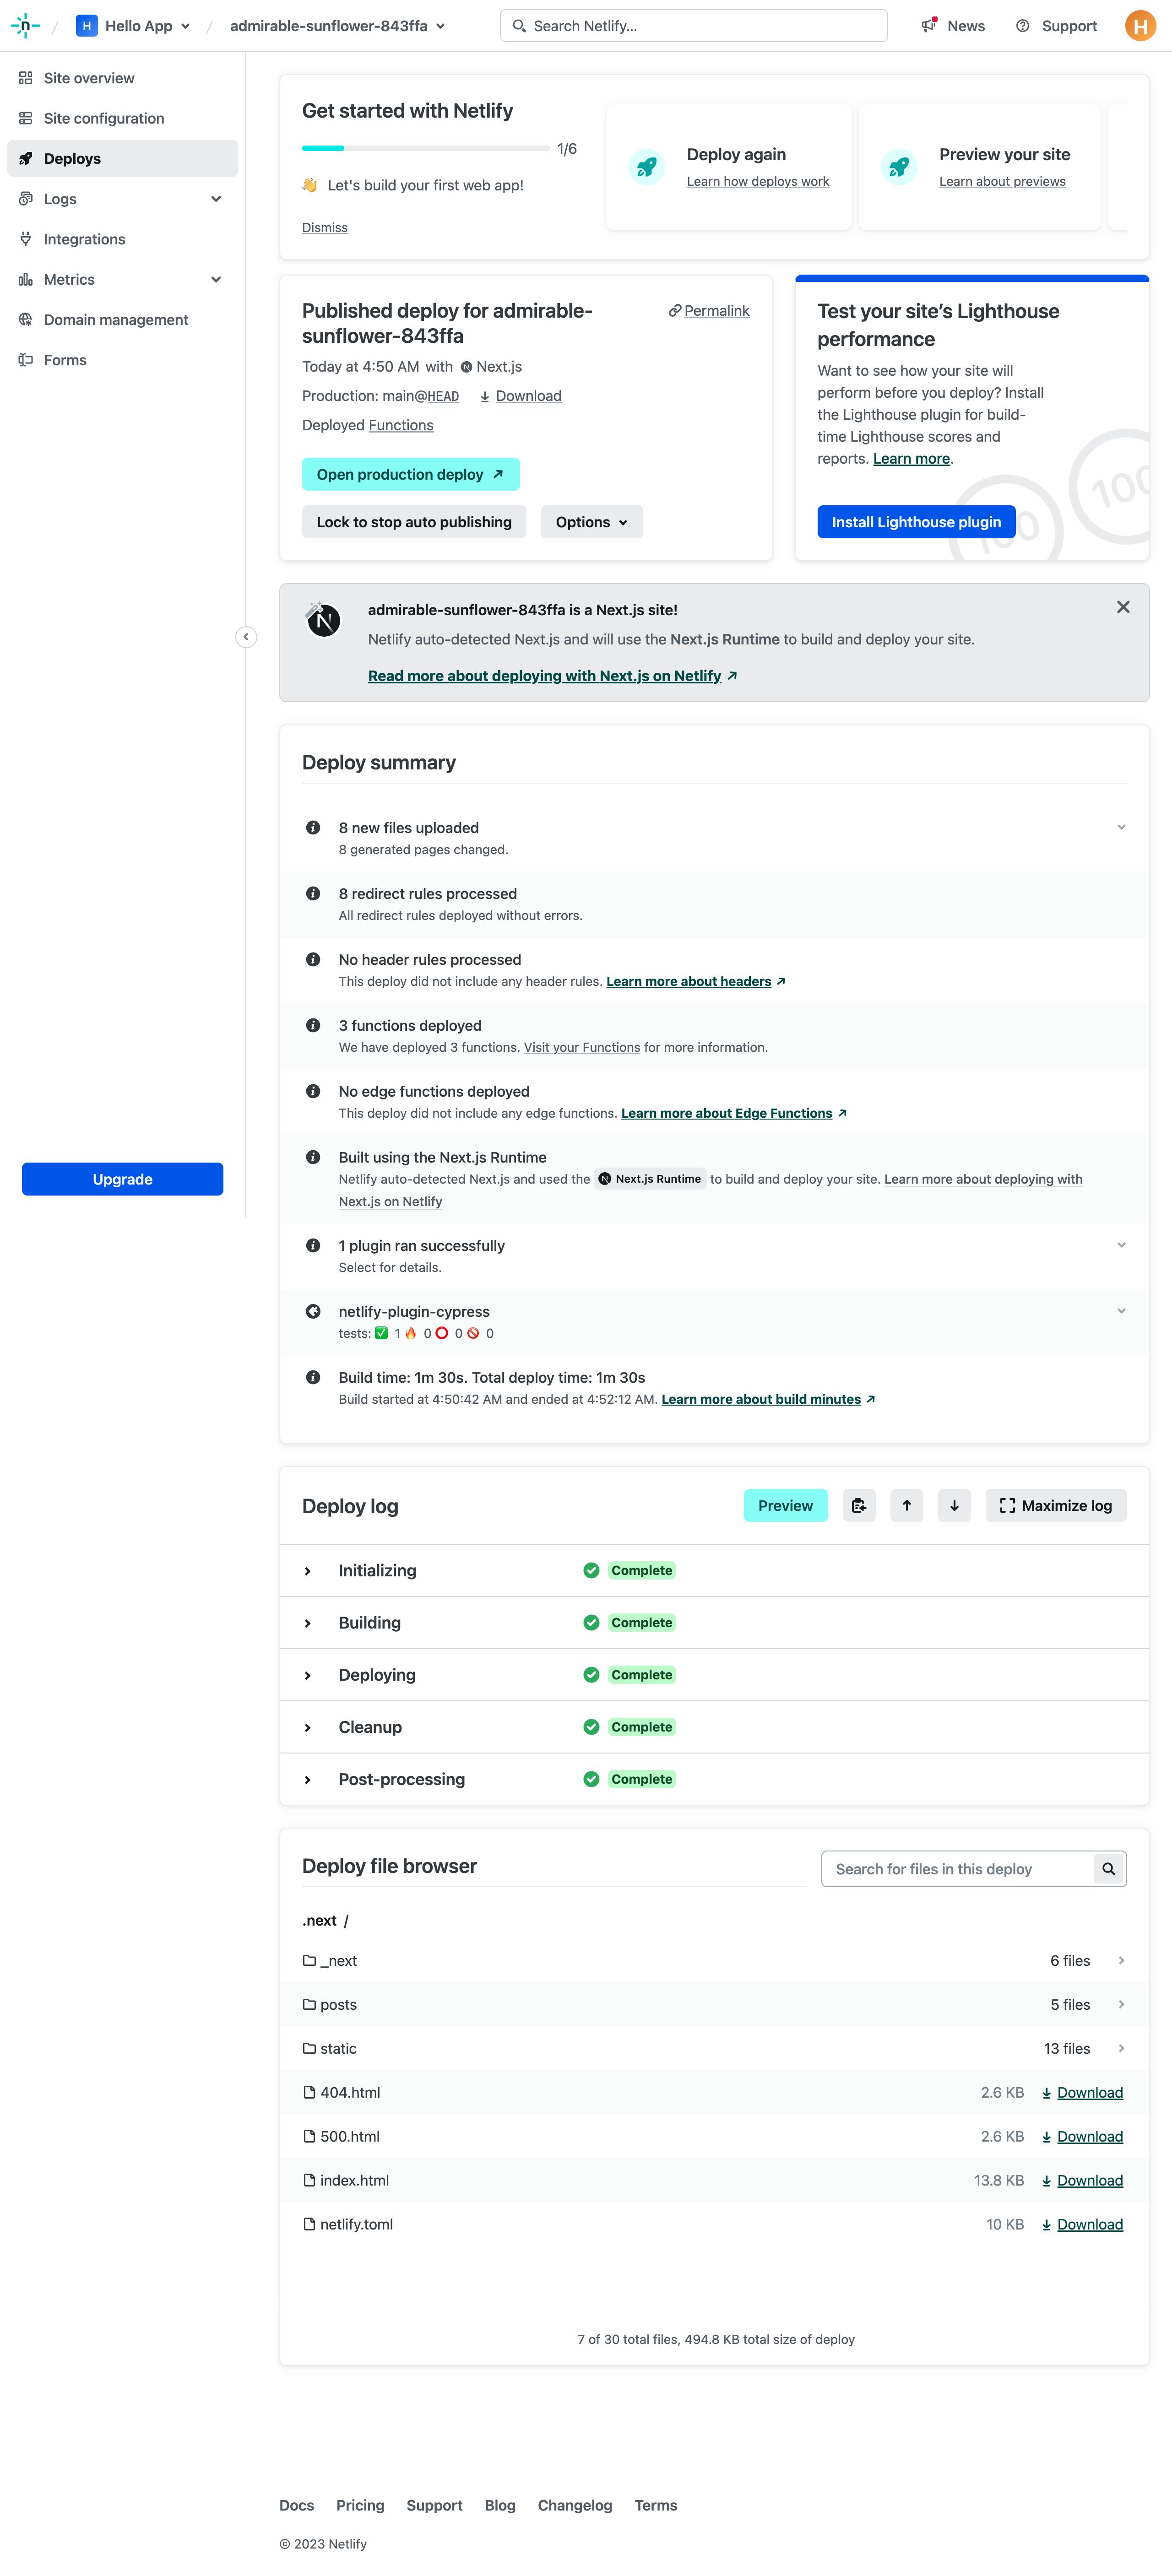Go to Site overview in the sidebar

122,78
